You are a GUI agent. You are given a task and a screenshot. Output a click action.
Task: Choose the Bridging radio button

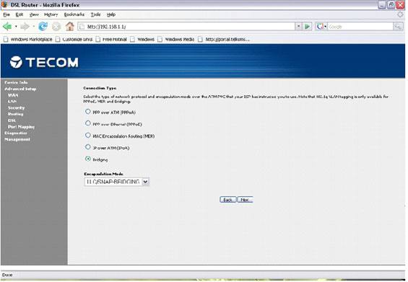[88, 159]
